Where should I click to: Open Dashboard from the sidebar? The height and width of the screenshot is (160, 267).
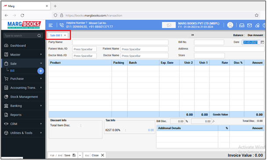18,46
